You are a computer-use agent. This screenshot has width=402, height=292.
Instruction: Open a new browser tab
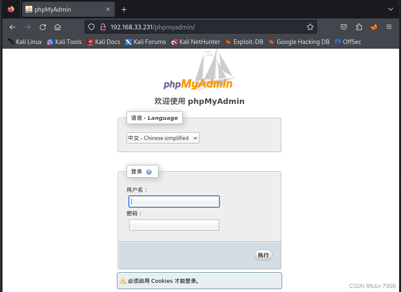[124, 10]
